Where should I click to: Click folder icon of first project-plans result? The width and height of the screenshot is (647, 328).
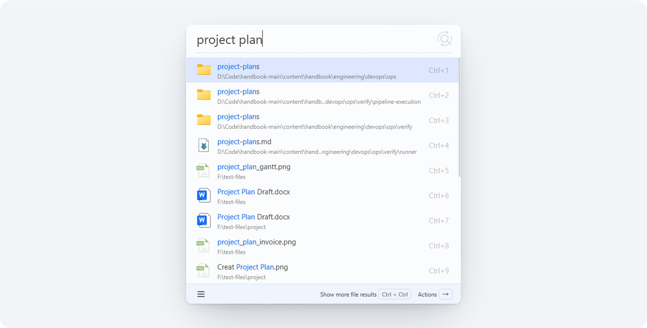coord(204,70)
